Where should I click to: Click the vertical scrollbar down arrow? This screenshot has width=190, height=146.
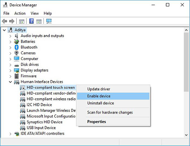click(x=186, y=135)
